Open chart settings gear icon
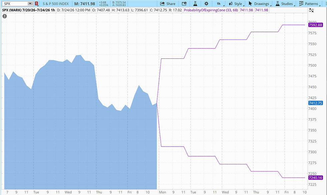This screenshot has width=327, height=195. (x=206, y=4)
